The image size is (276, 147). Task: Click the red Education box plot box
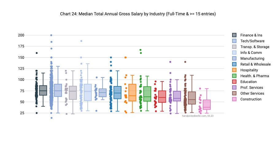pos(162,96)
